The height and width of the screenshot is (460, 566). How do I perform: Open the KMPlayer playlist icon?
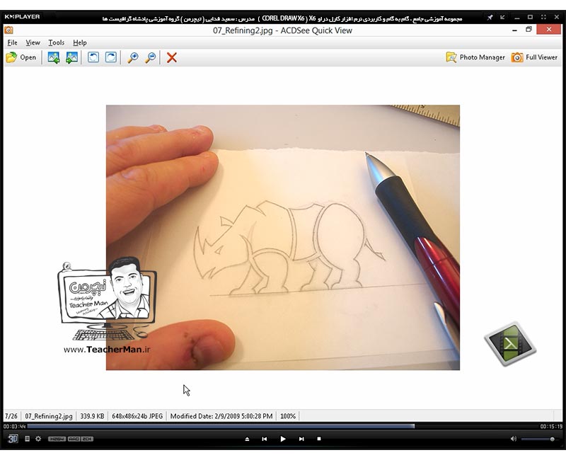pyautogui.click(x=27, y=439)
